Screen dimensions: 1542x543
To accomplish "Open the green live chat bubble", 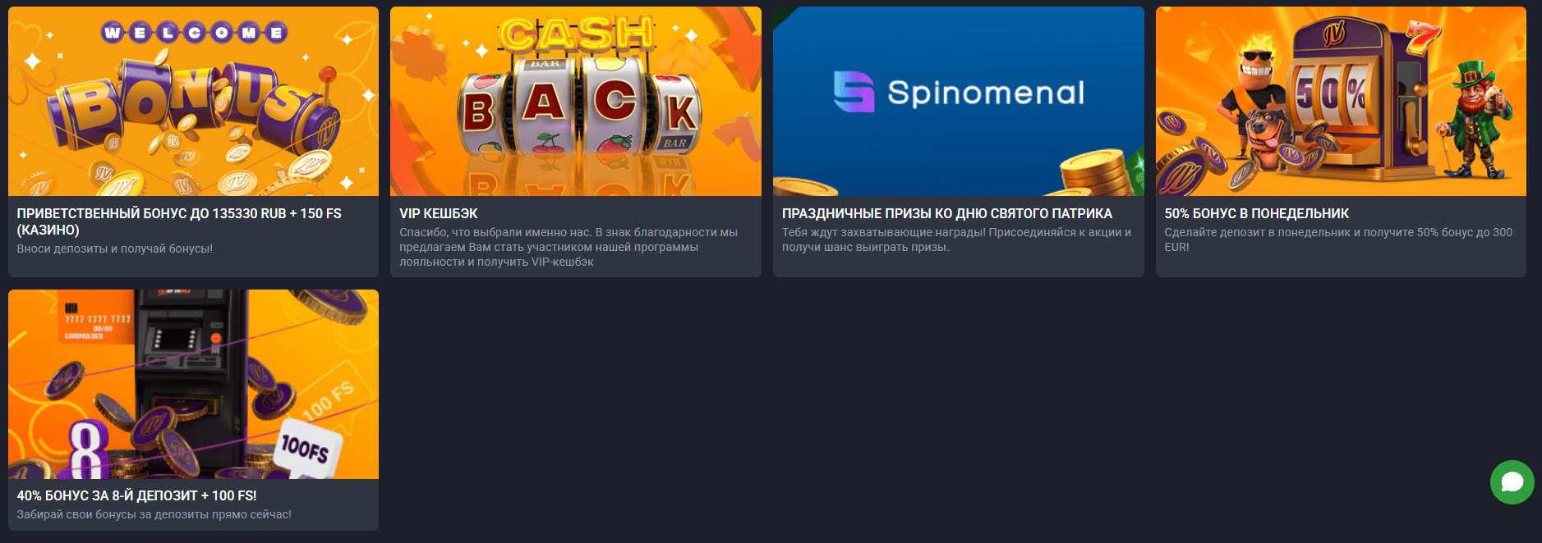I will [1512, 482].
